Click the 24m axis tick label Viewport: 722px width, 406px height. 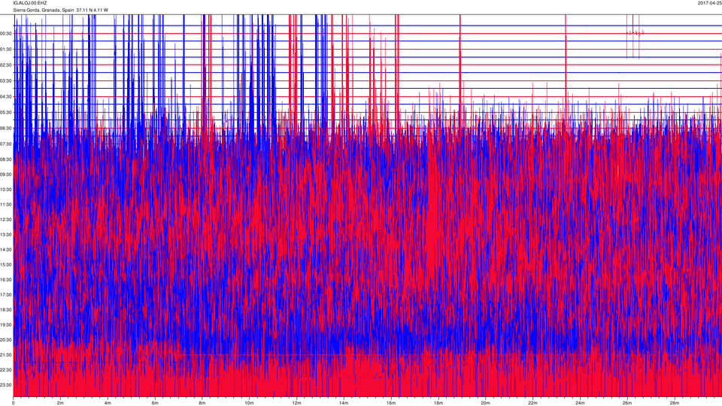coord(580,403)
